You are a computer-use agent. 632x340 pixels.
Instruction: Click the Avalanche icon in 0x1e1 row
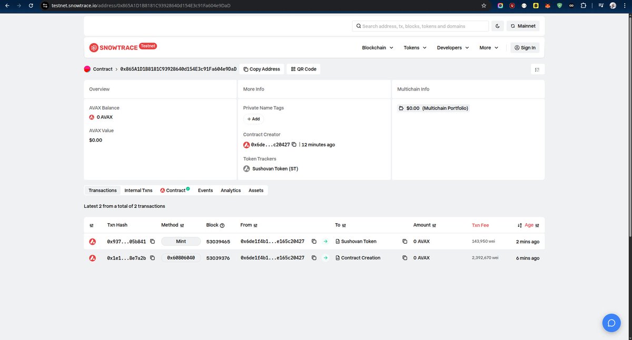[x=92, y=258]
